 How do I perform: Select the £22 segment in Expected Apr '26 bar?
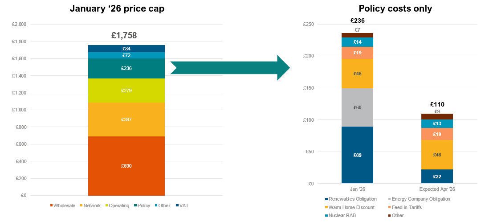pyautogui.click(x=436, y=177)
